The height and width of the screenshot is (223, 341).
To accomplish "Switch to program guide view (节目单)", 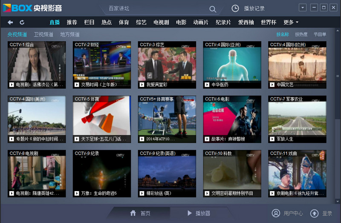I will click(x=320, y=34).
